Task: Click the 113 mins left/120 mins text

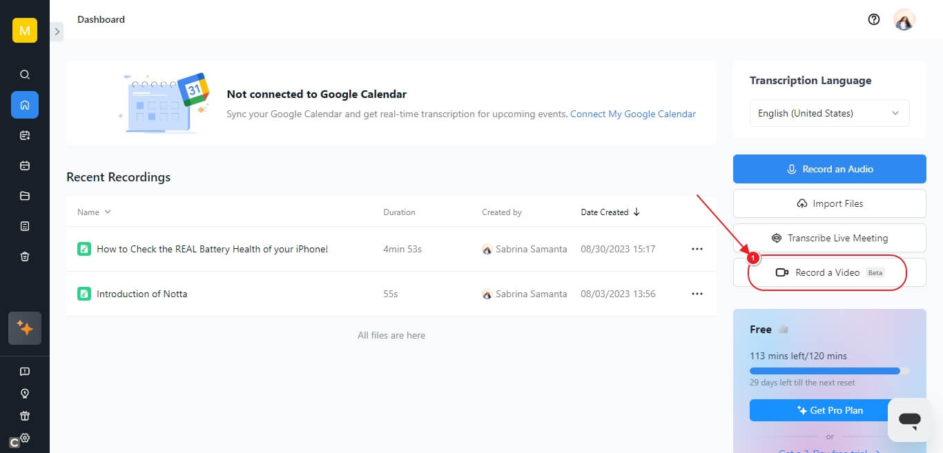Action: (x=798, y=356)
